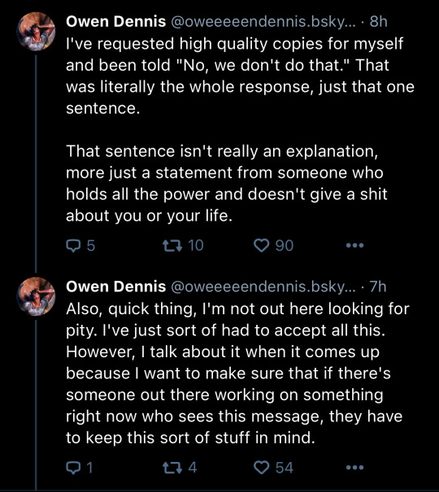Open the post about requesting high quality copies
This screenshot has height=492, width=439.
[x=240, y=129]
